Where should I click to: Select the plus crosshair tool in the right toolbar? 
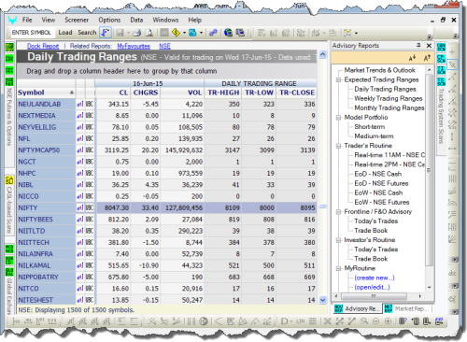[x=452, y=52]
